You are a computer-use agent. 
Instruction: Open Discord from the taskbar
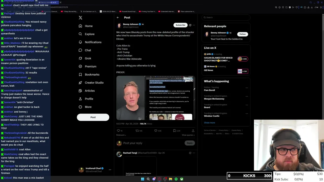pyautogui.click(x=154, y=179)
